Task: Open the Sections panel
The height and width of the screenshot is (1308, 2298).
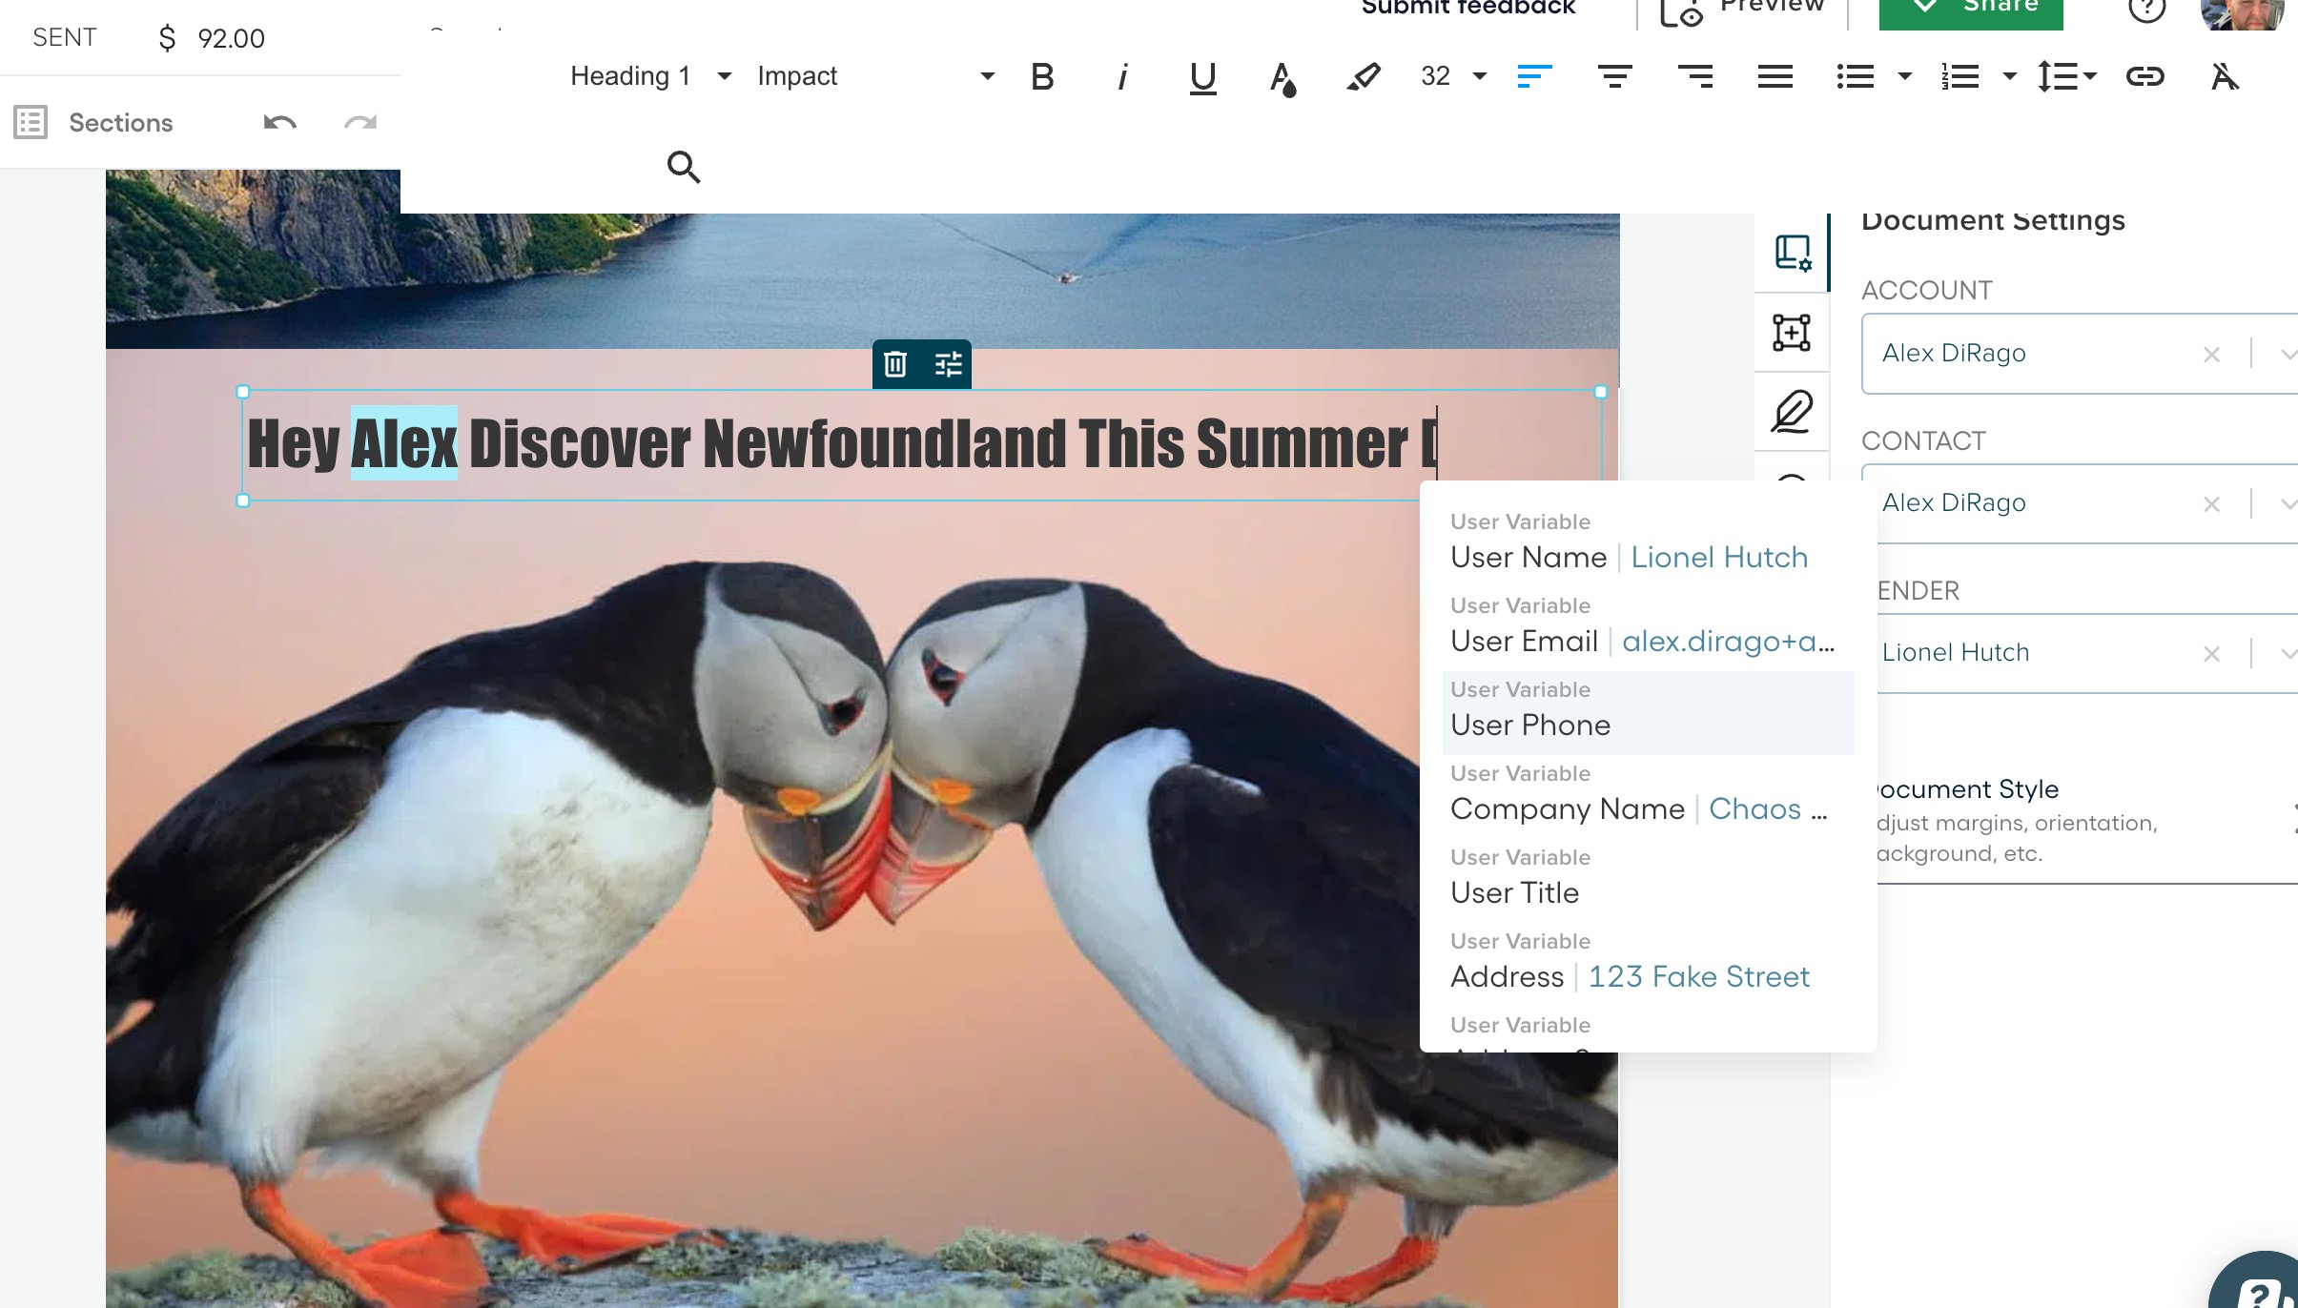Action: (93, 123)
